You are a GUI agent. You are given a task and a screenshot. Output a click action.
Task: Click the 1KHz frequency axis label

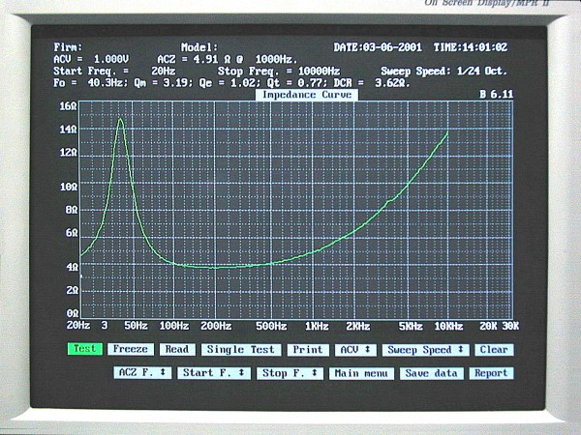[x=317, y=327]
